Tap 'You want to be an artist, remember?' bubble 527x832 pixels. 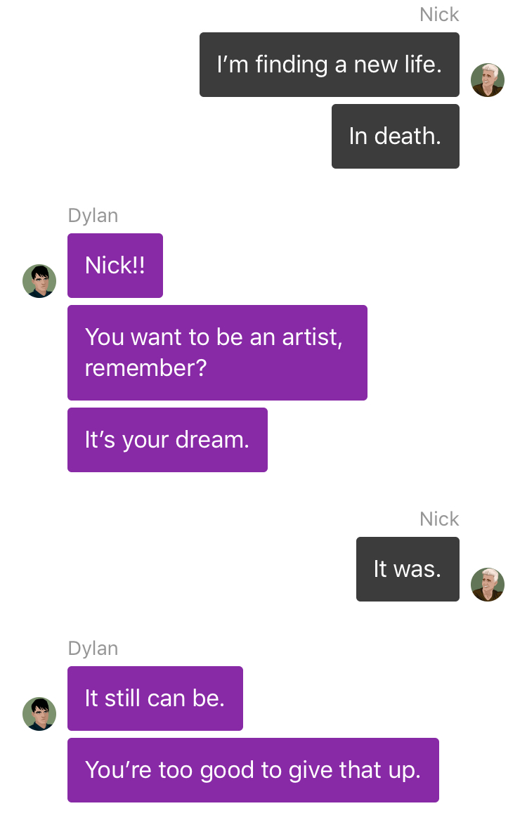[x=217, y=353]
